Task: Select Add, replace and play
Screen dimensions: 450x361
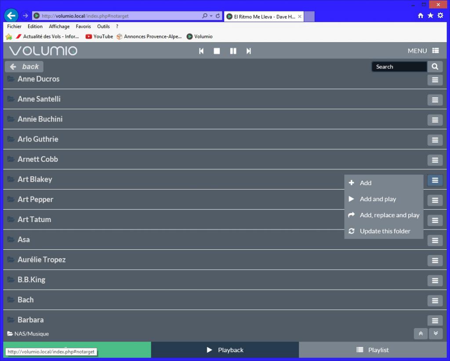Action: (x=384, y=215)
